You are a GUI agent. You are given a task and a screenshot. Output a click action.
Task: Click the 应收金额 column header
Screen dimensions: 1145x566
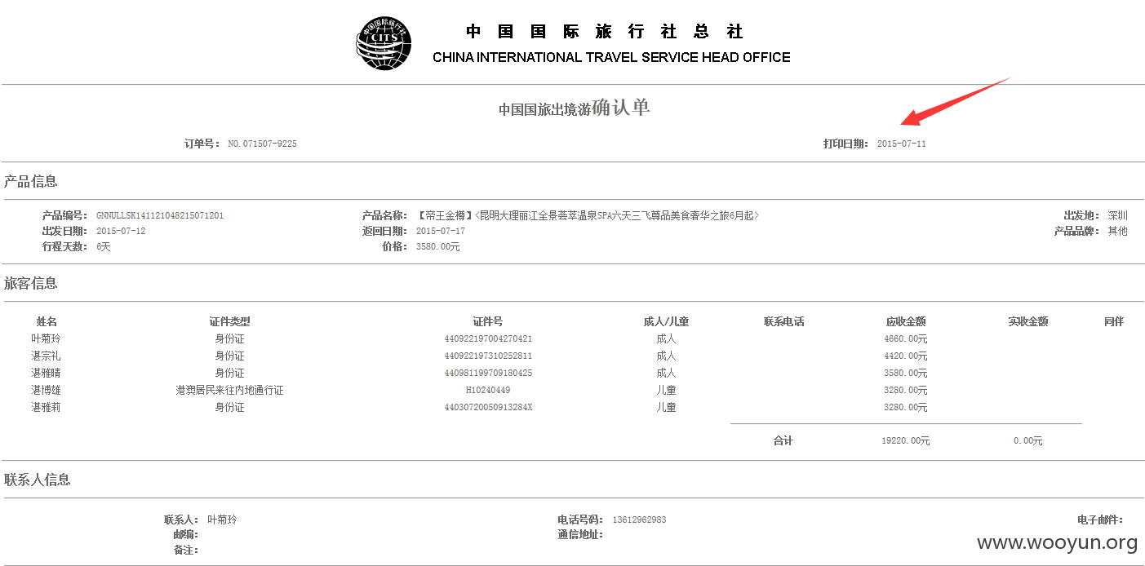pos(906,321)
